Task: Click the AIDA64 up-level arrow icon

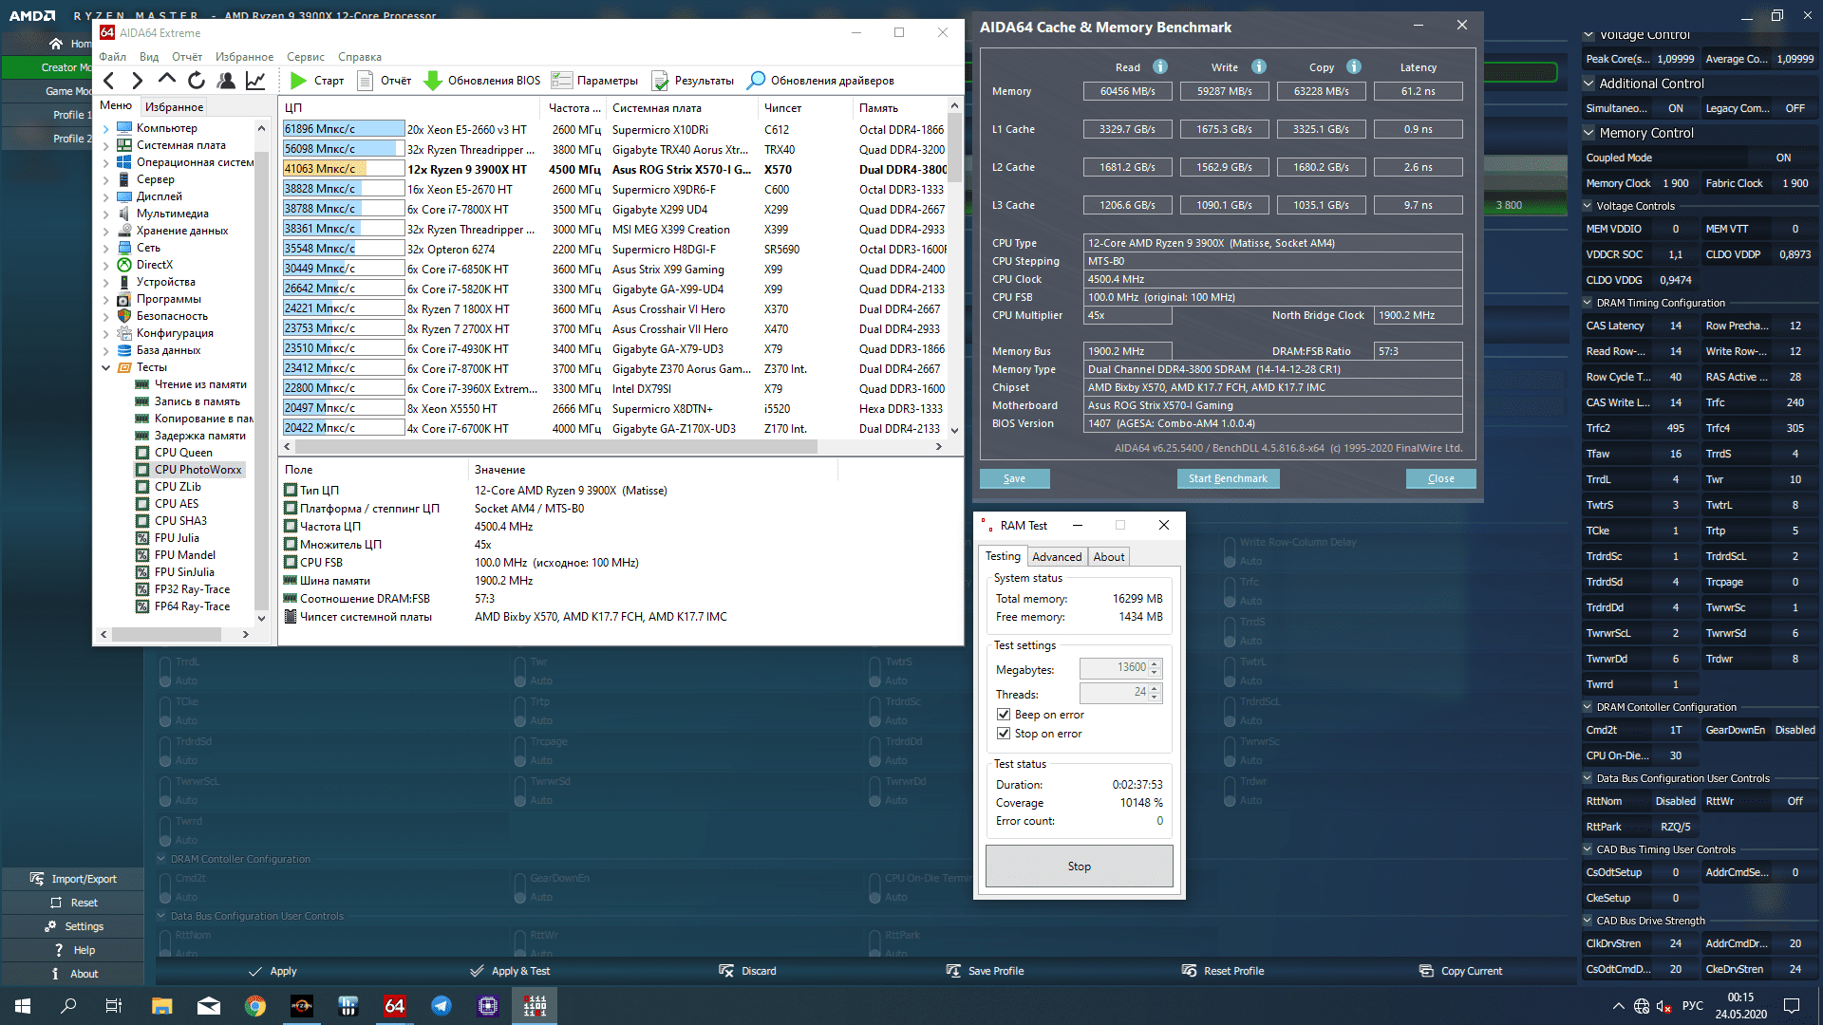Action: tap(167, 80)
